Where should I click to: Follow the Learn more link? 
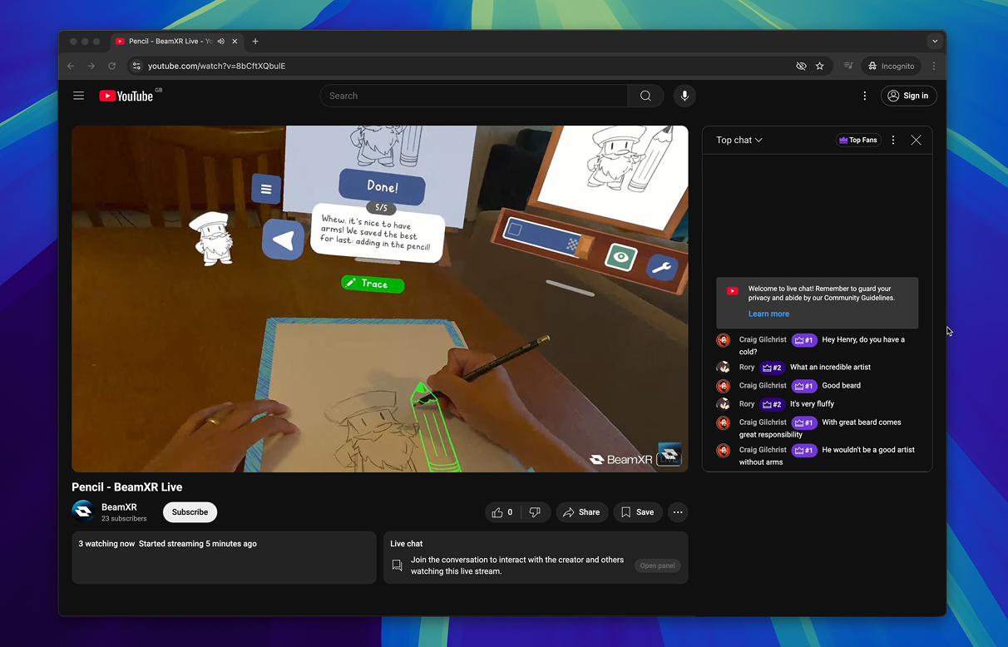(x=768, y=314)
